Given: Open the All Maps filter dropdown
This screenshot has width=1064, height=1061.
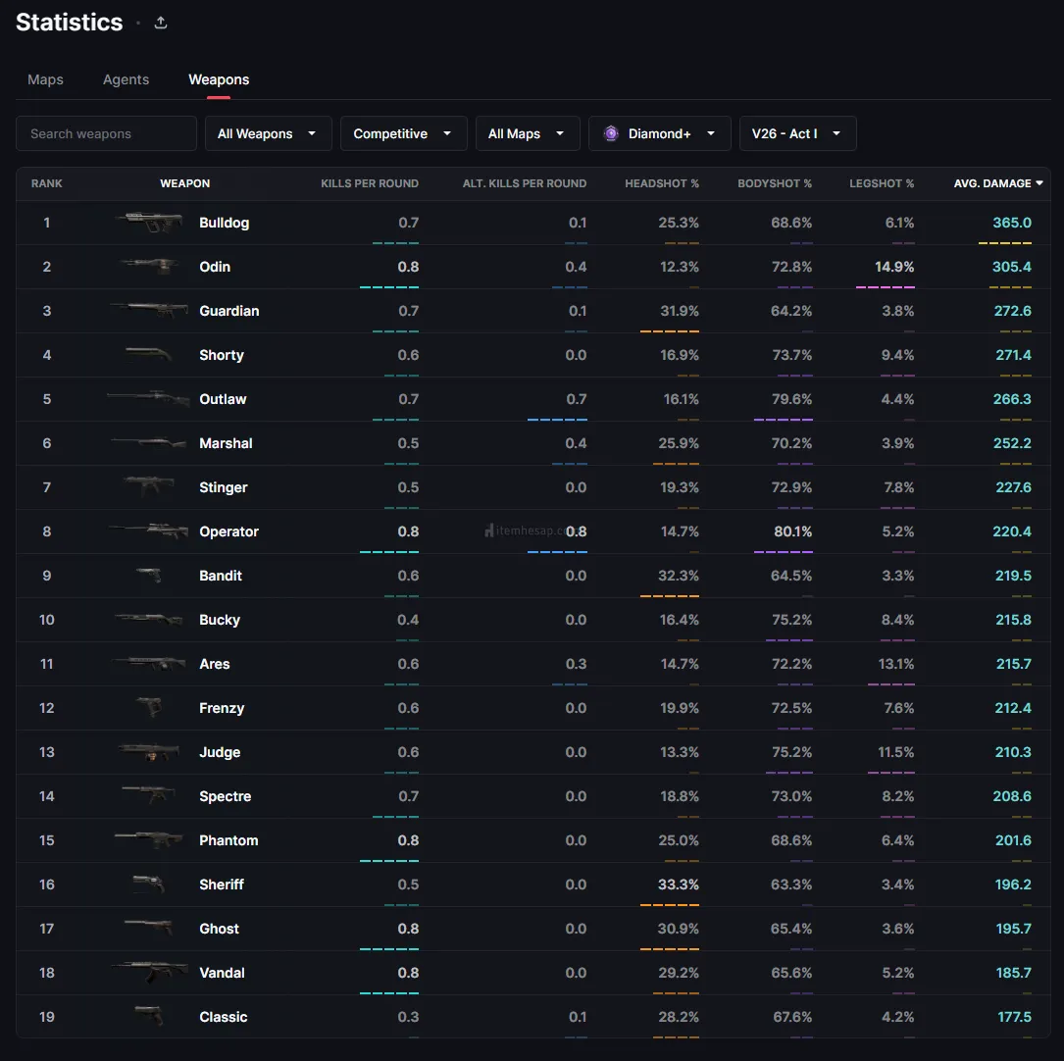Looking at the screenshot, I should tap(527, 134).
